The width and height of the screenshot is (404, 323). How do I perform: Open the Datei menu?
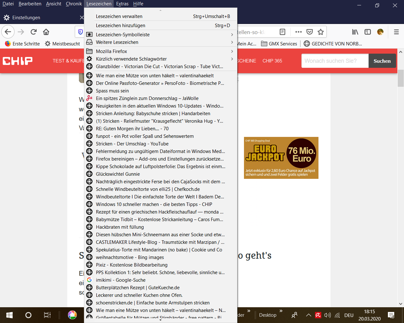(x=8, y=4)
